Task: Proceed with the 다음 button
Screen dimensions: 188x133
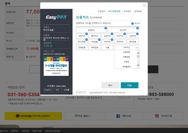Action: pos(129,85)
